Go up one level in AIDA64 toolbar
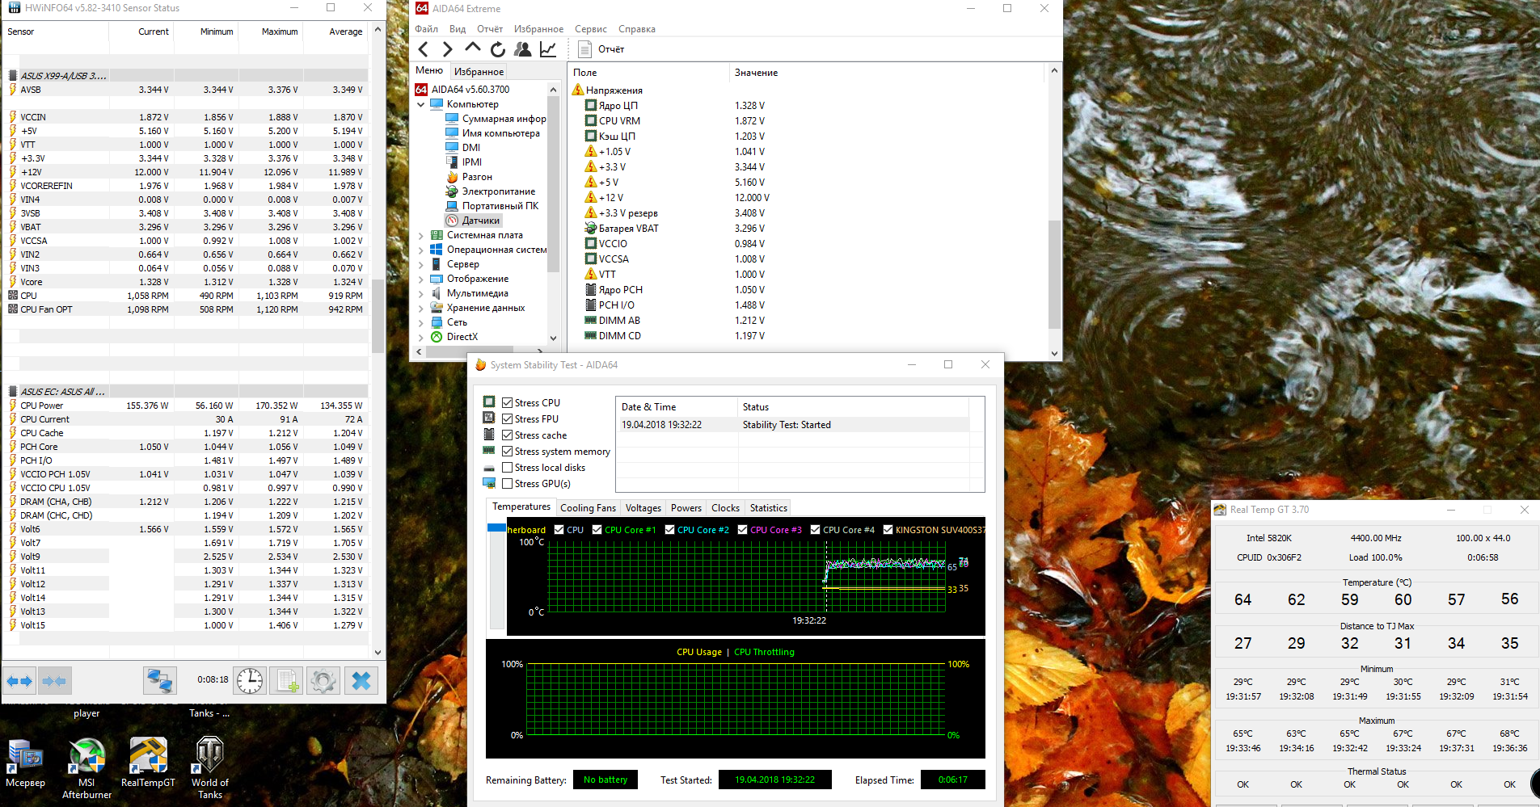The width and height of the screenshot is (1540, 807). tap(472, 49)
